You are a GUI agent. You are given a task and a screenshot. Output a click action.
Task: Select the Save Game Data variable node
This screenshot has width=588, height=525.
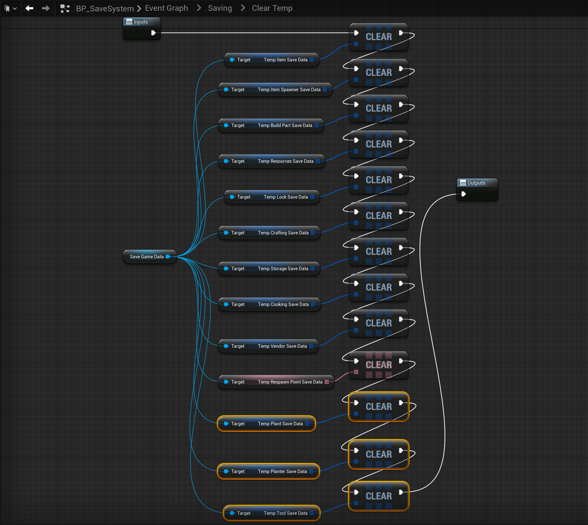click(146, 257)
